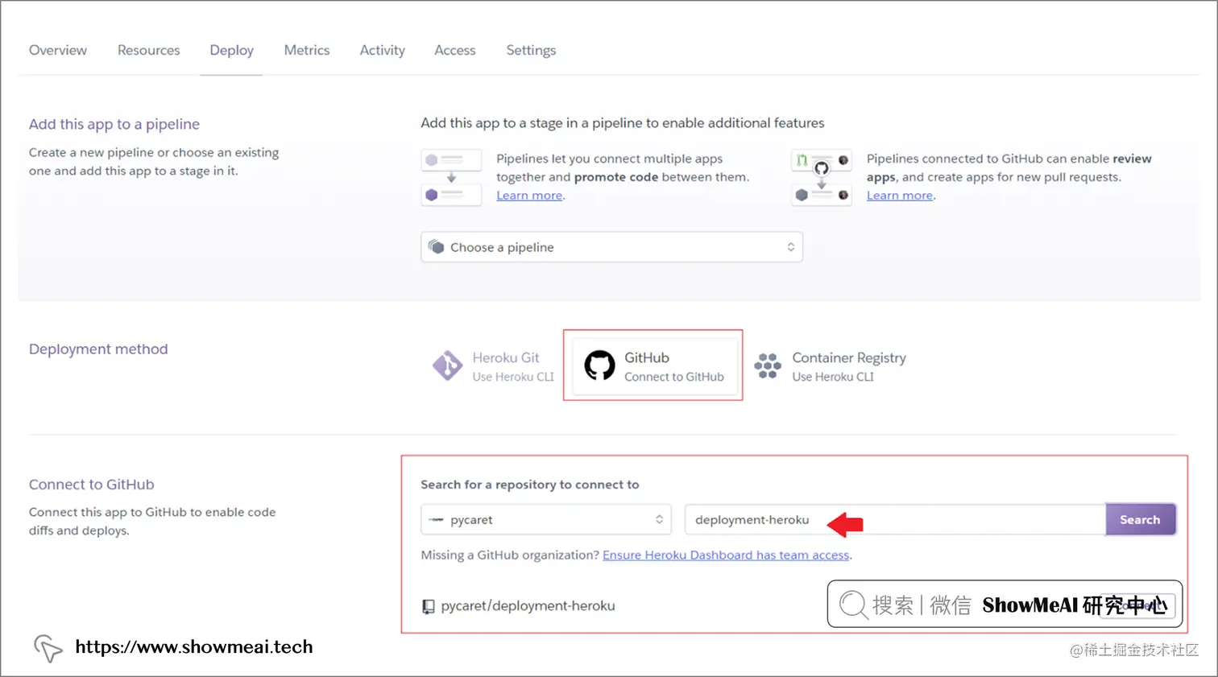Open the Activity tab
The image size is (1218, 677).
coord(382,50)
